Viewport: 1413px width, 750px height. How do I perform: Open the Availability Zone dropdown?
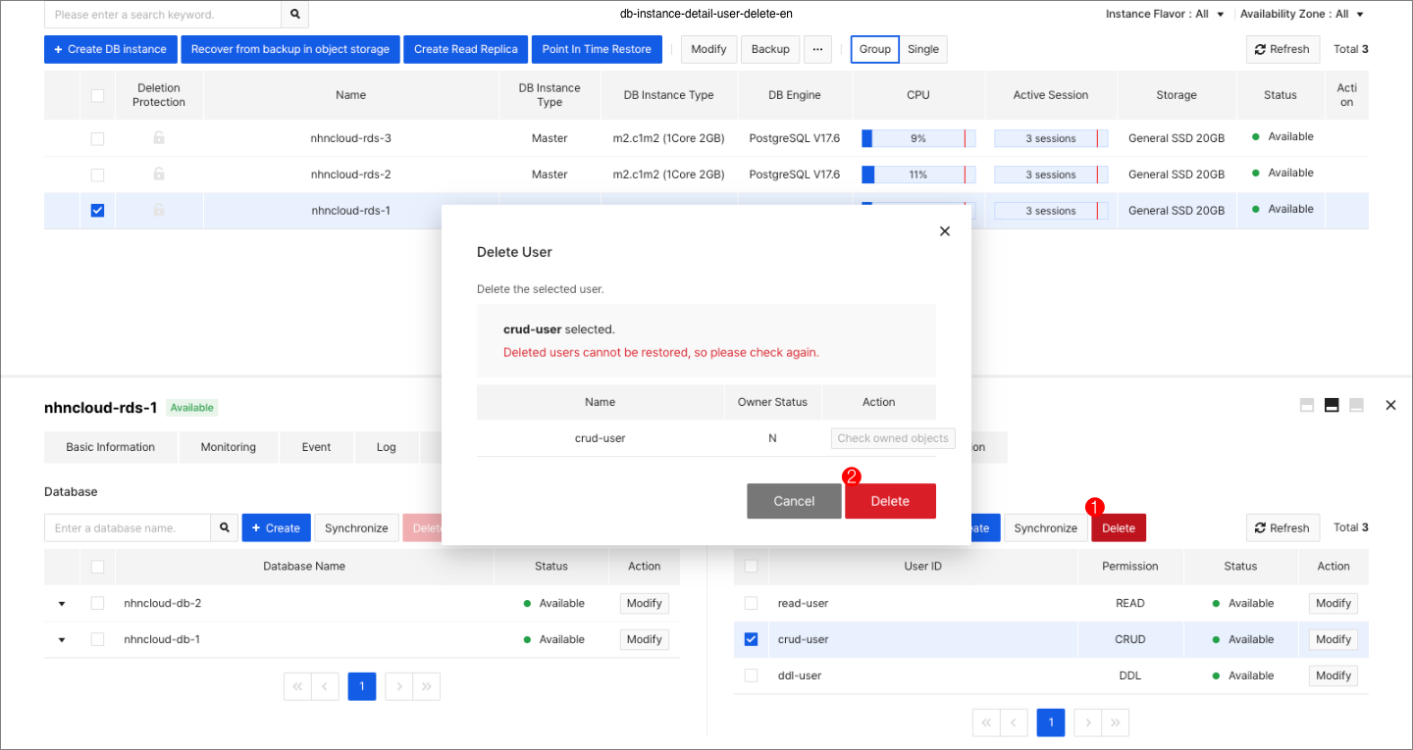tap(1303, 14)
